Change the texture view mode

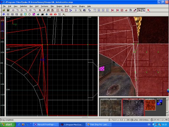(x=80, y=10)
